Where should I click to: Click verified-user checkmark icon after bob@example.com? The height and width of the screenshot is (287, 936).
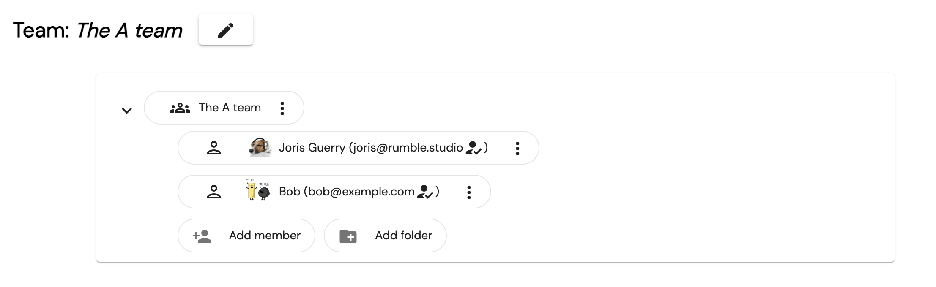point(425,192)
